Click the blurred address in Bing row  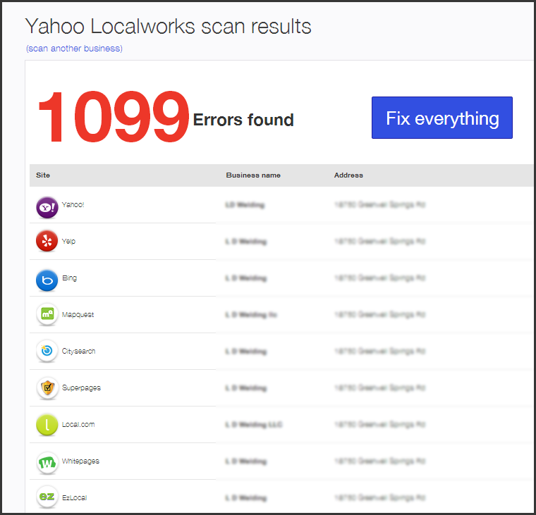(379, 278)
